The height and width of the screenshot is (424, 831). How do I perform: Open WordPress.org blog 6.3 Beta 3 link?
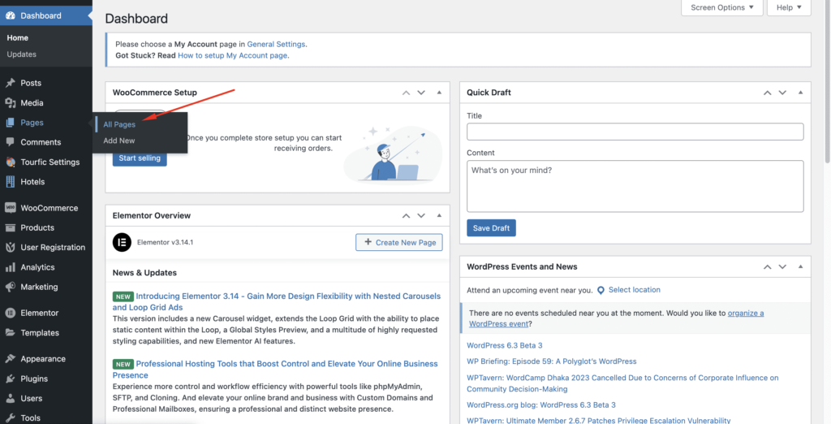coord(541,405)
